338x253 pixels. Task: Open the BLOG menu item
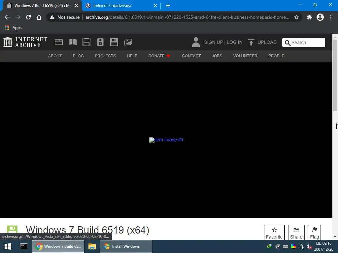coord(78,56)
